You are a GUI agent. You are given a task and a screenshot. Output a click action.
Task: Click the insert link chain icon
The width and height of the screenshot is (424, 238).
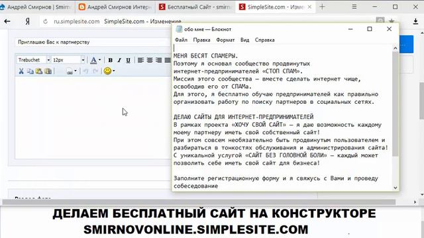tap(70, 71)
